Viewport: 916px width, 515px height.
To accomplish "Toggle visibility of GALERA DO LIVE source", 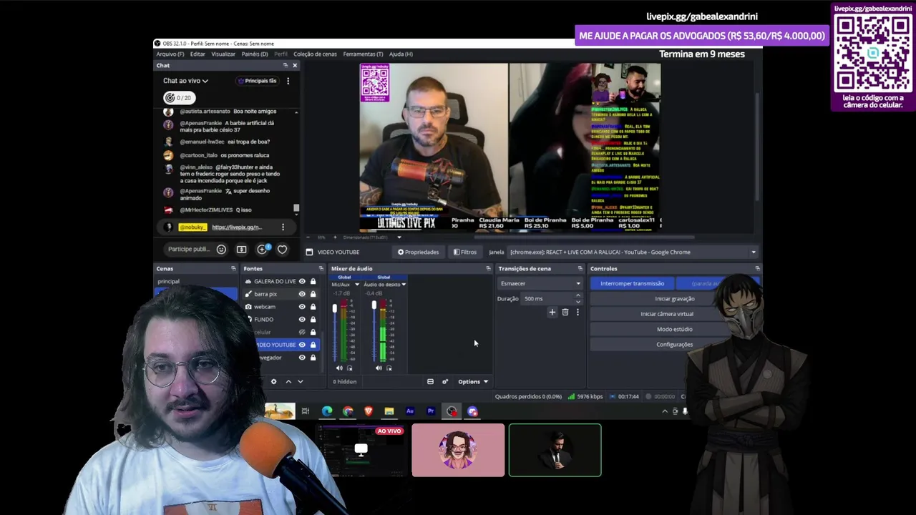I will click(x=302, y=281).
